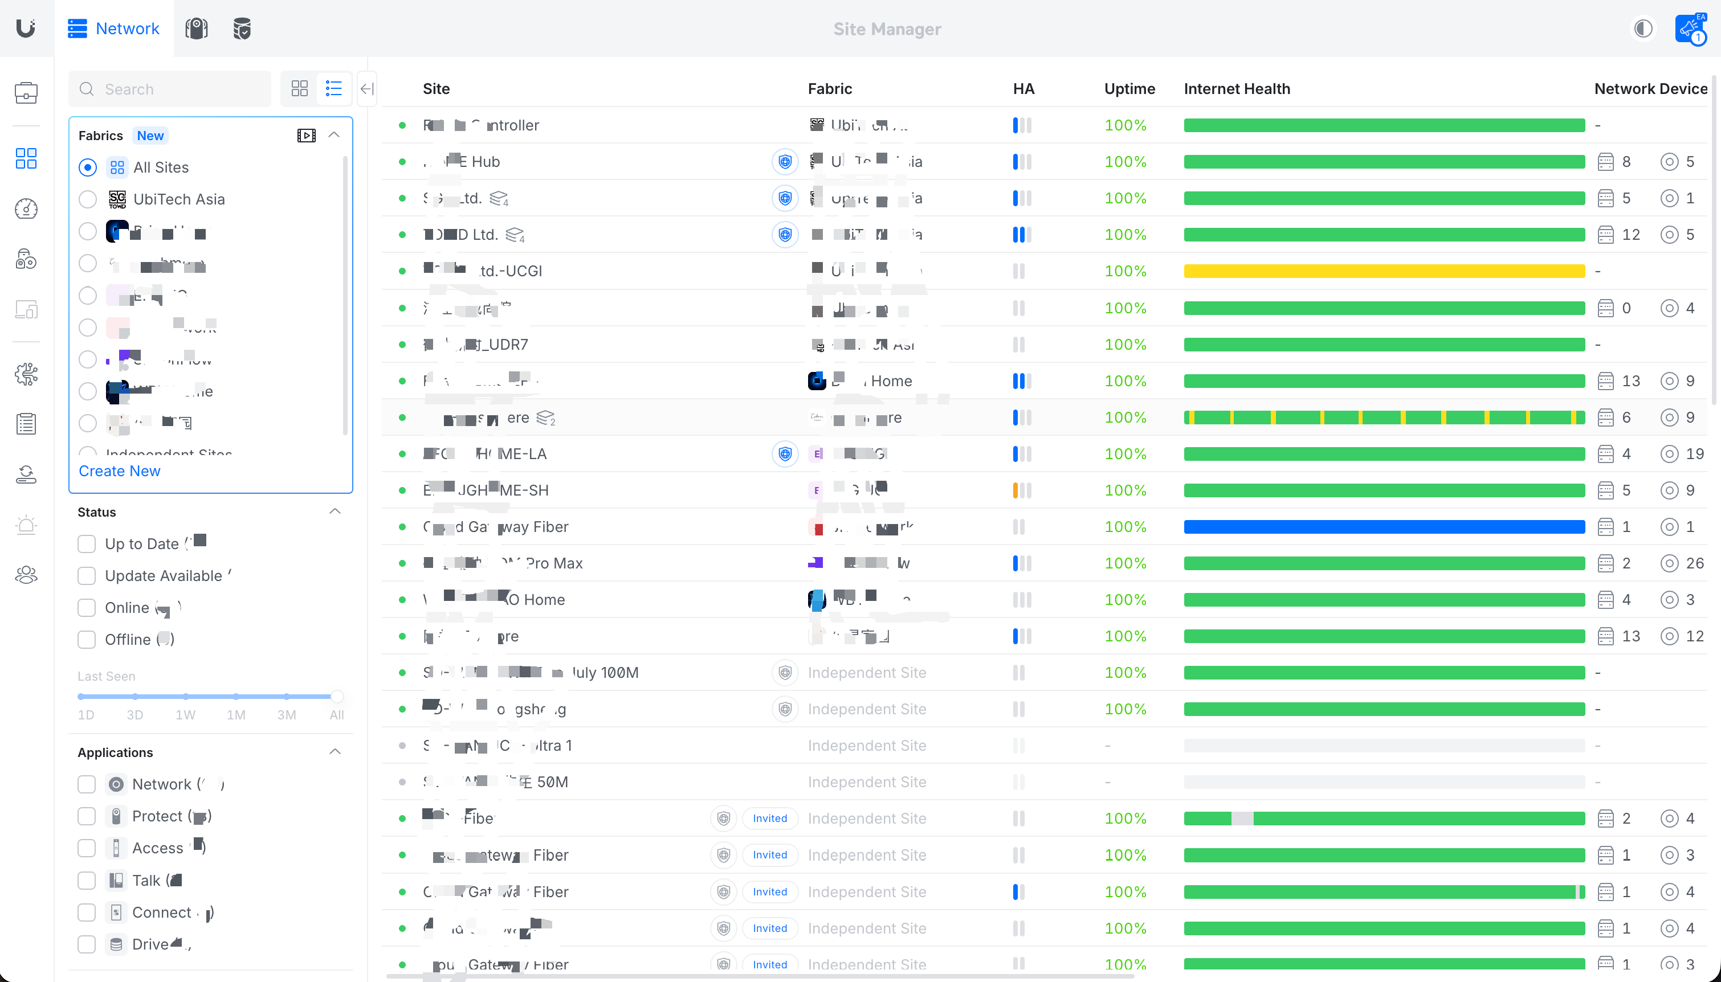Open the logs list sidebar icon

click(x=26, y=424)
